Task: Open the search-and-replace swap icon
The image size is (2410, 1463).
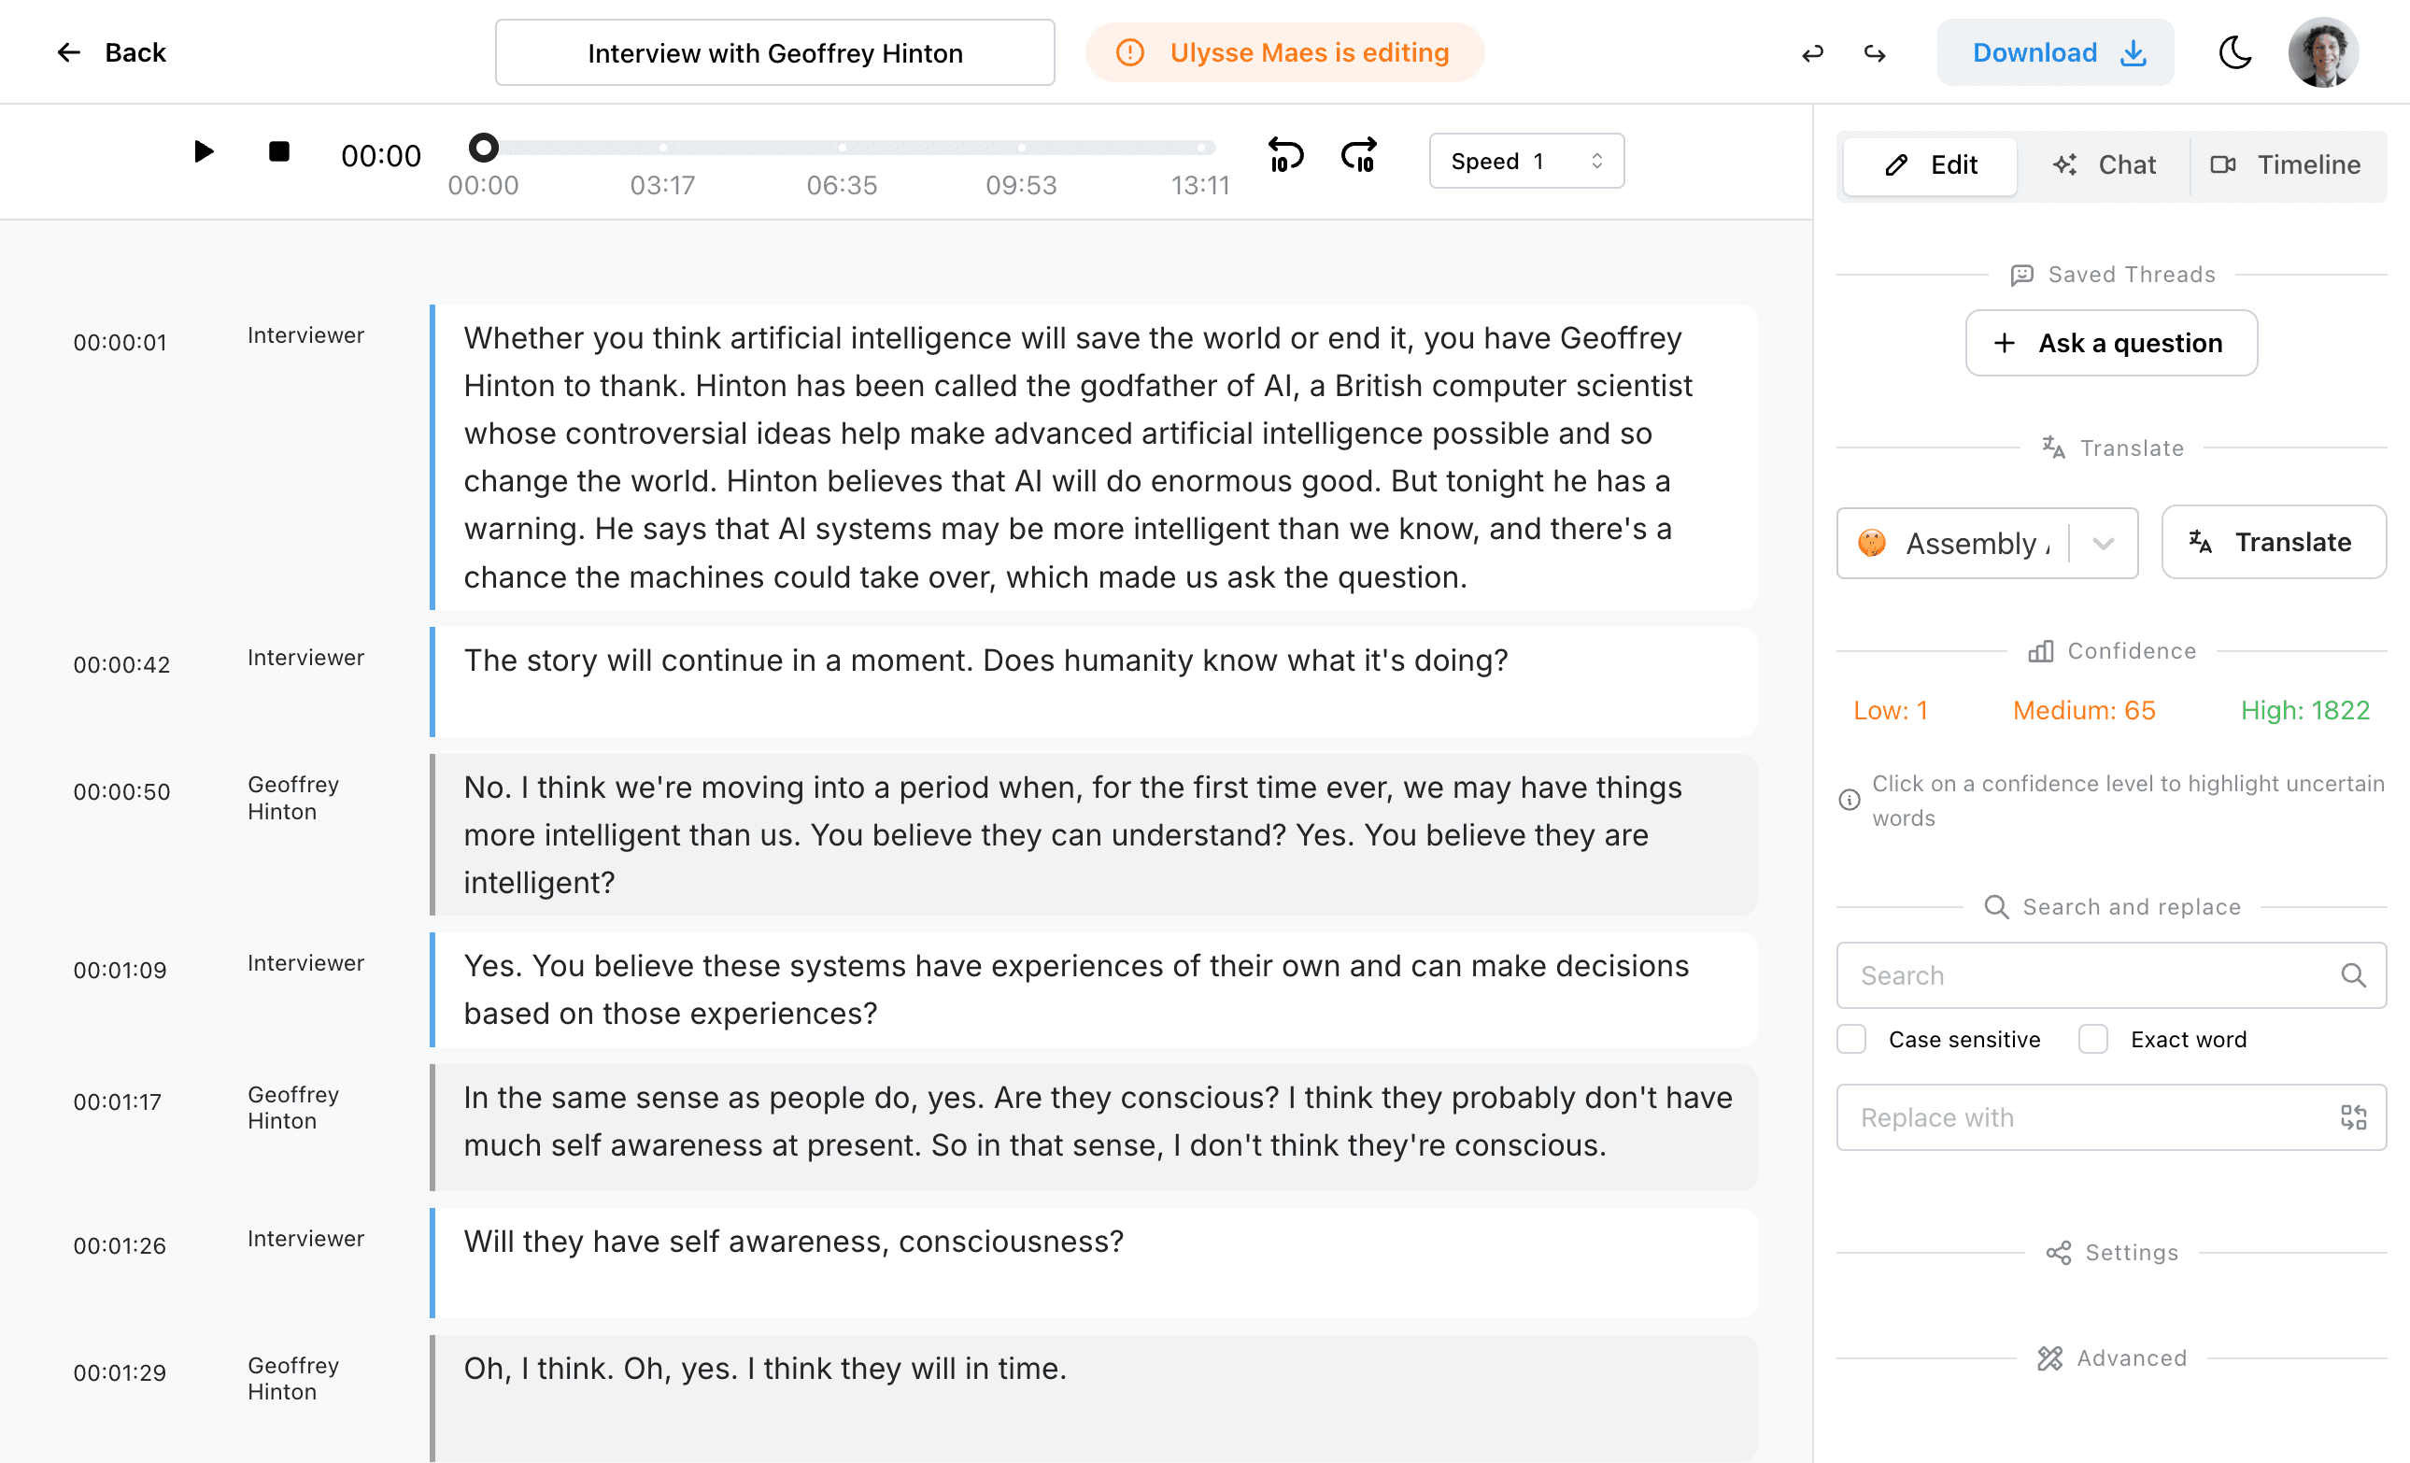Action: (2353, 1116)
